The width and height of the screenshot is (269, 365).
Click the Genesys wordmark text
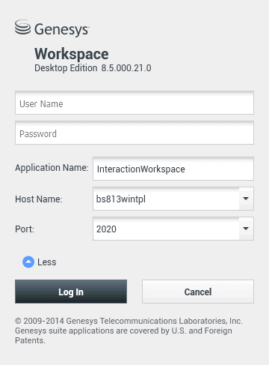[62, 29]
